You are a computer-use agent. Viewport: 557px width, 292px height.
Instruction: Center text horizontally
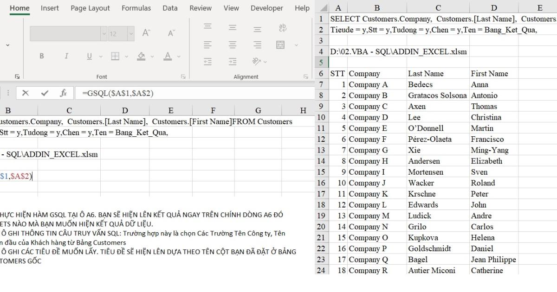point(233,44)
